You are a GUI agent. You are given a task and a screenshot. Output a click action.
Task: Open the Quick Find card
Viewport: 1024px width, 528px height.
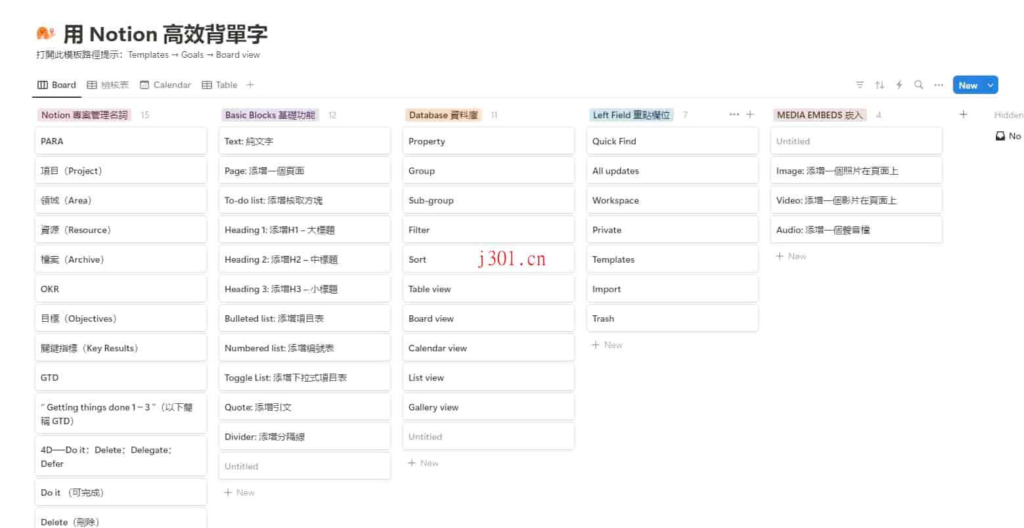pyautogui.click(x=673, y=141)
